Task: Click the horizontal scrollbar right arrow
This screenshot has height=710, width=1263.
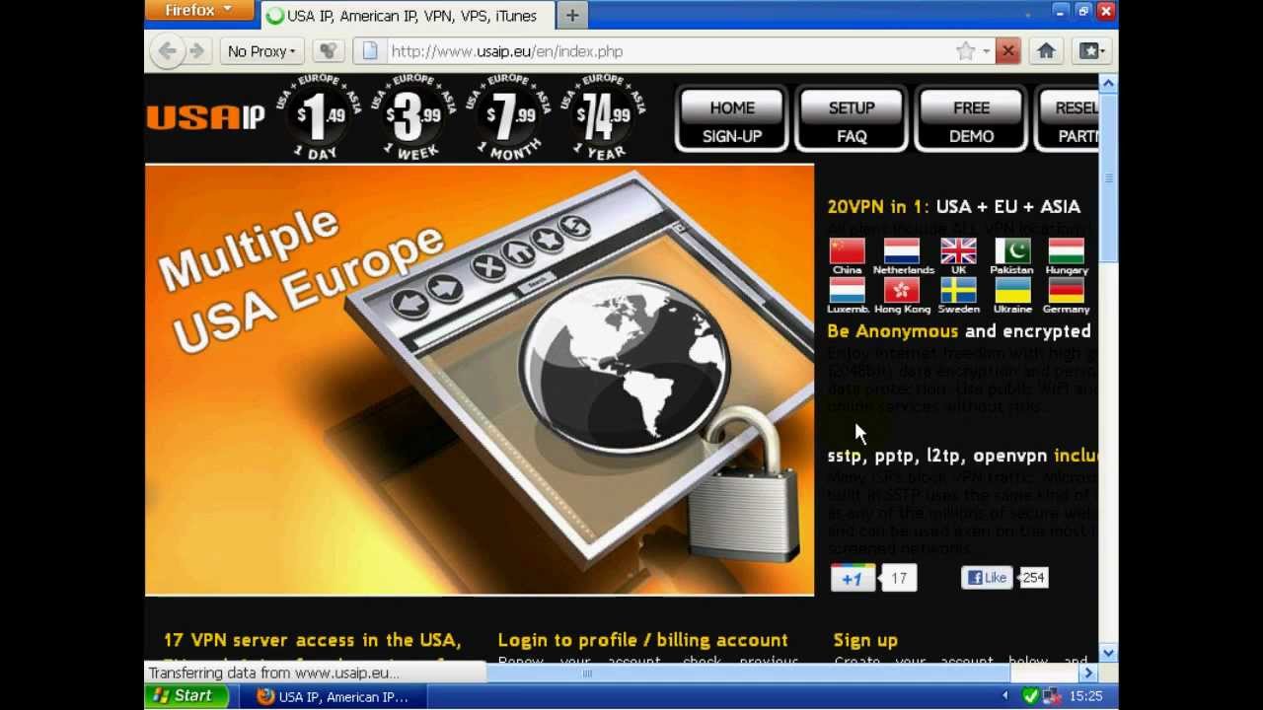Action: [1088, 674]
